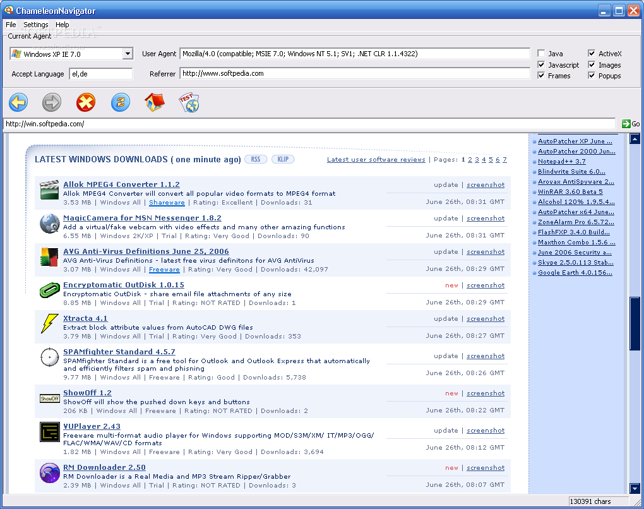Viewport: 644px width, 509px height.
Task: Go to results page 2
Action: coord(470,159)
